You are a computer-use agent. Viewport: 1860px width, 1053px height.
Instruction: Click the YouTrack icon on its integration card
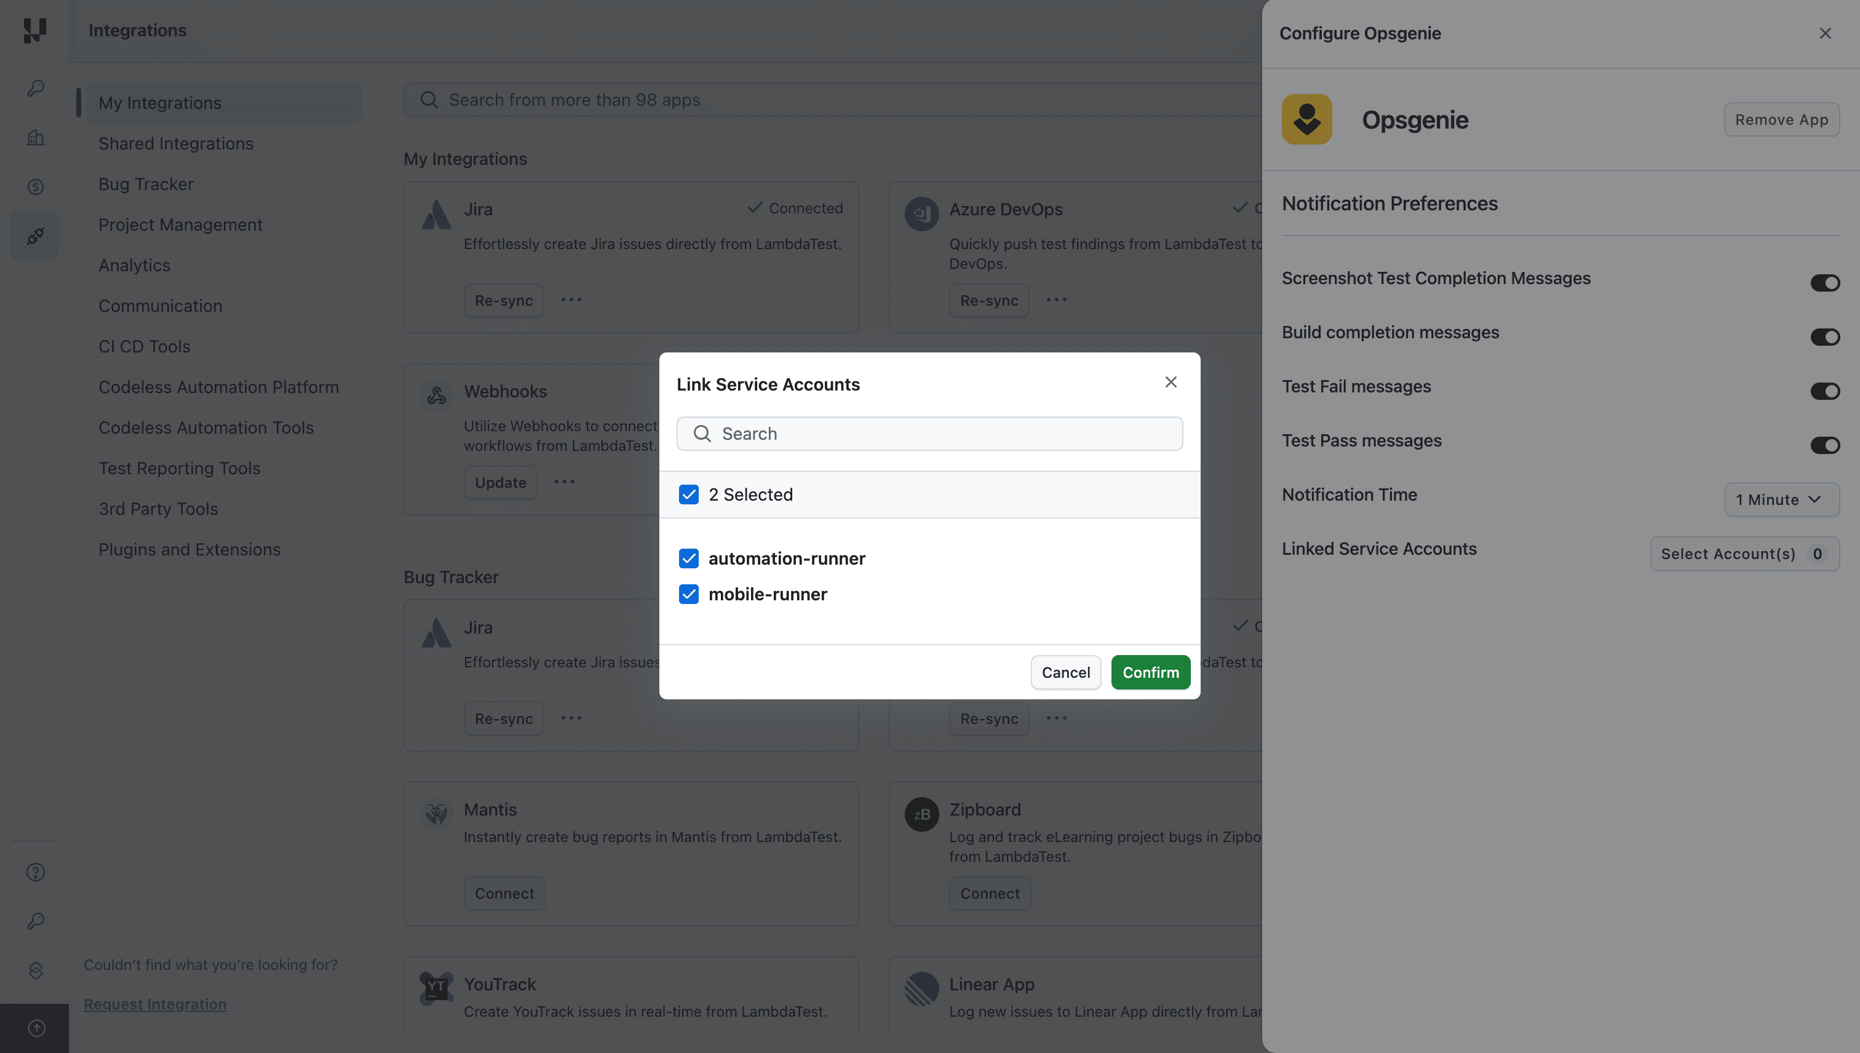pyautogui.click(x=435, y=985)
